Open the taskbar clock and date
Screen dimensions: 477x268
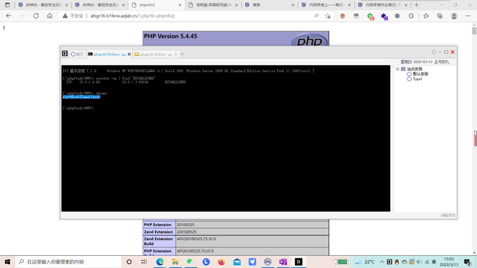[x=449, y=262]
